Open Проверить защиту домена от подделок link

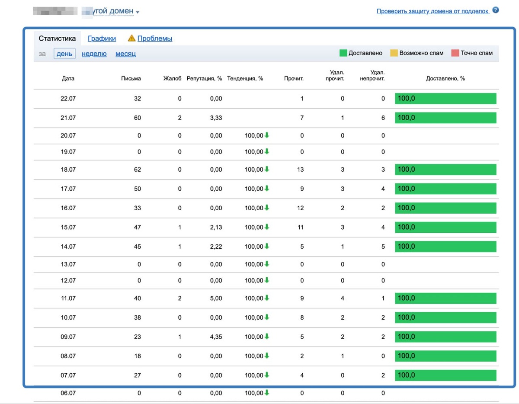(x=432, y=11)
